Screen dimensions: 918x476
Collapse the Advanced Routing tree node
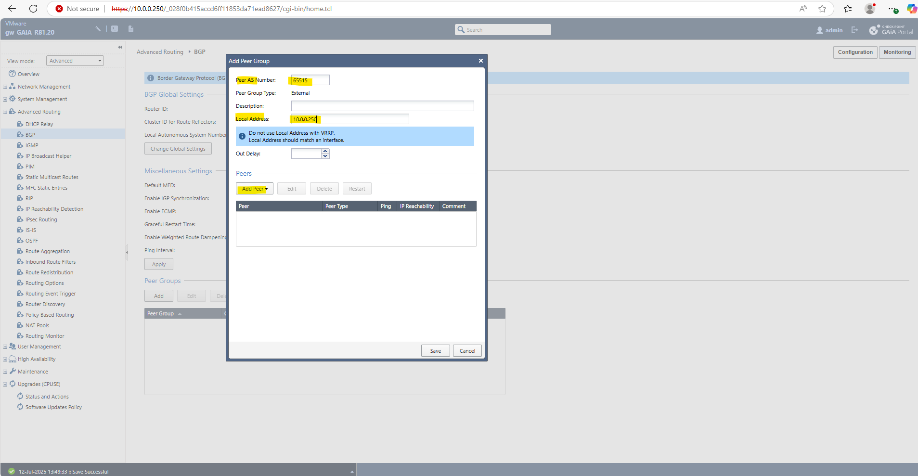pos(5,112)
